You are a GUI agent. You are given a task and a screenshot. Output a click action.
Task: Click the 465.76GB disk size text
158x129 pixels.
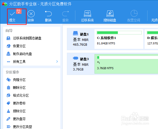(80, 44)
